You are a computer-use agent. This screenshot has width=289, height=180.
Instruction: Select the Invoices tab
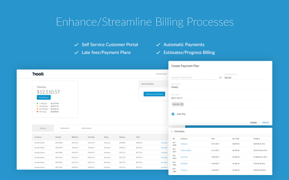coord(43,128)
